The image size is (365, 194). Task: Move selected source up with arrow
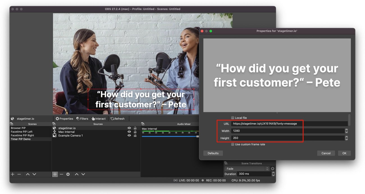(76, 174)
